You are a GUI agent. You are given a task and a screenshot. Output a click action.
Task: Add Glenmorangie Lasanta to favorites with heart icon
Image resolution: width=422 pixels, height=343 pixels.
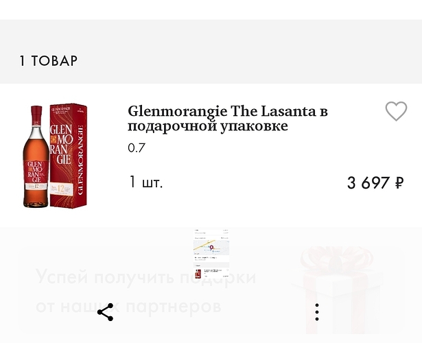click(x=396, y=111)
